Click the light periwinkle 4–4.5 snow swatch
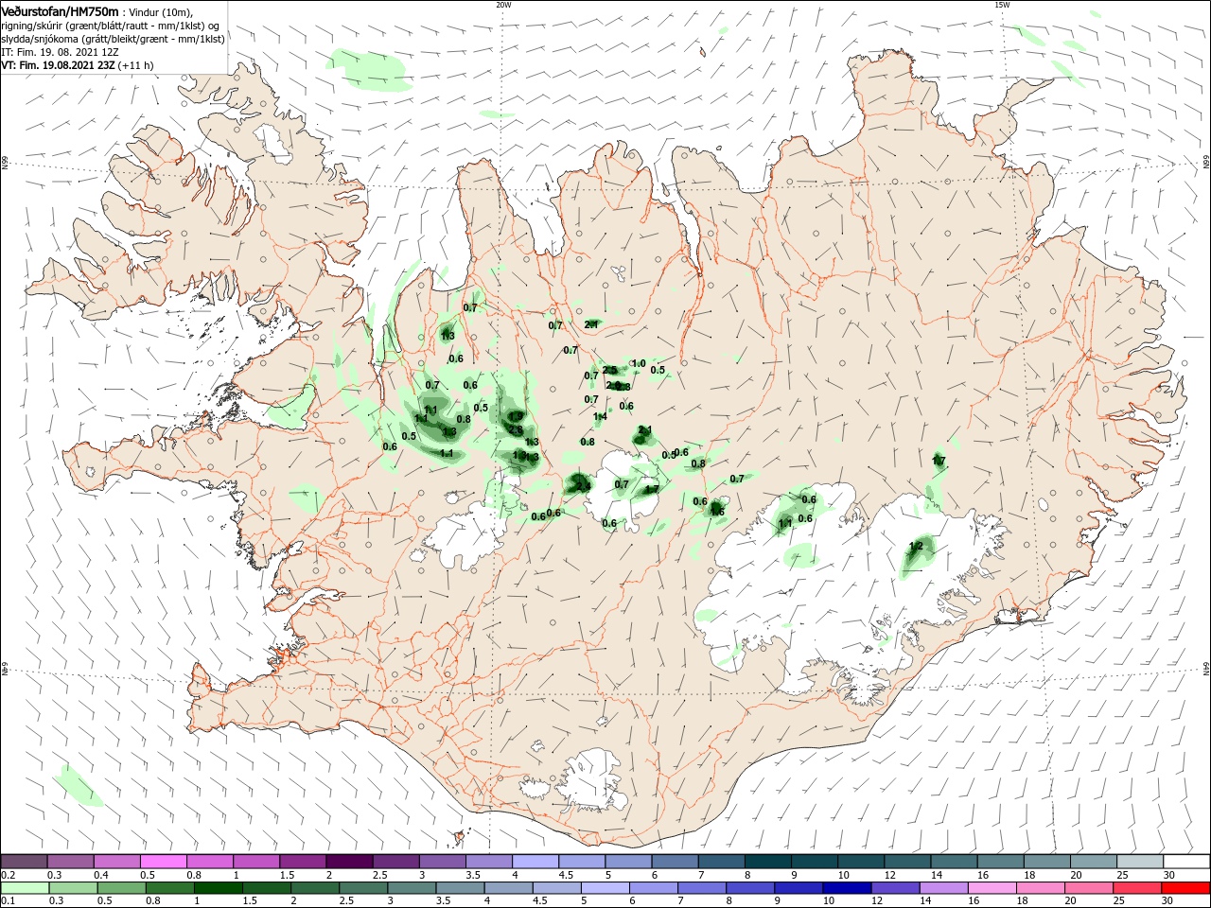Viewport: 1211px width, 908px height. coord(535,862)
